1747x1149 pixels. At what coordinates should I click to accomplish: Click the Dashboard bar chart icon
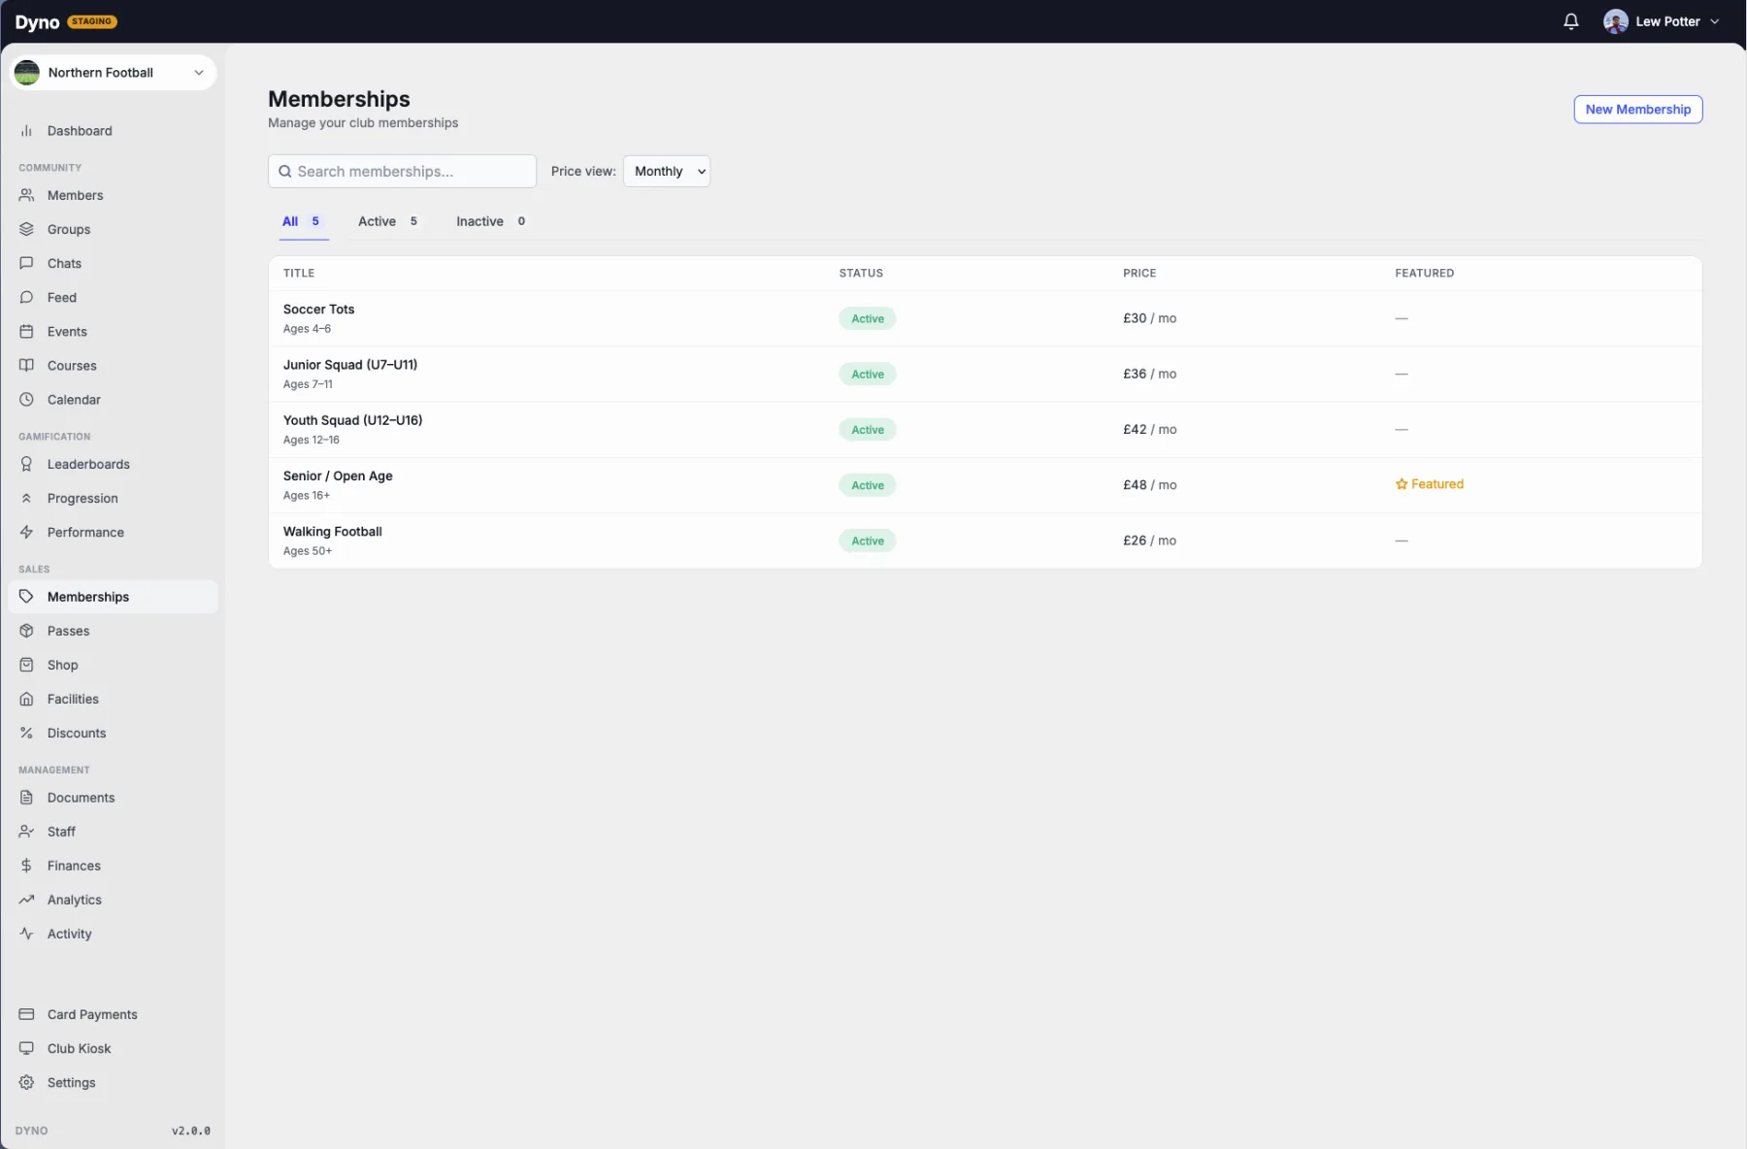[26, 131]
